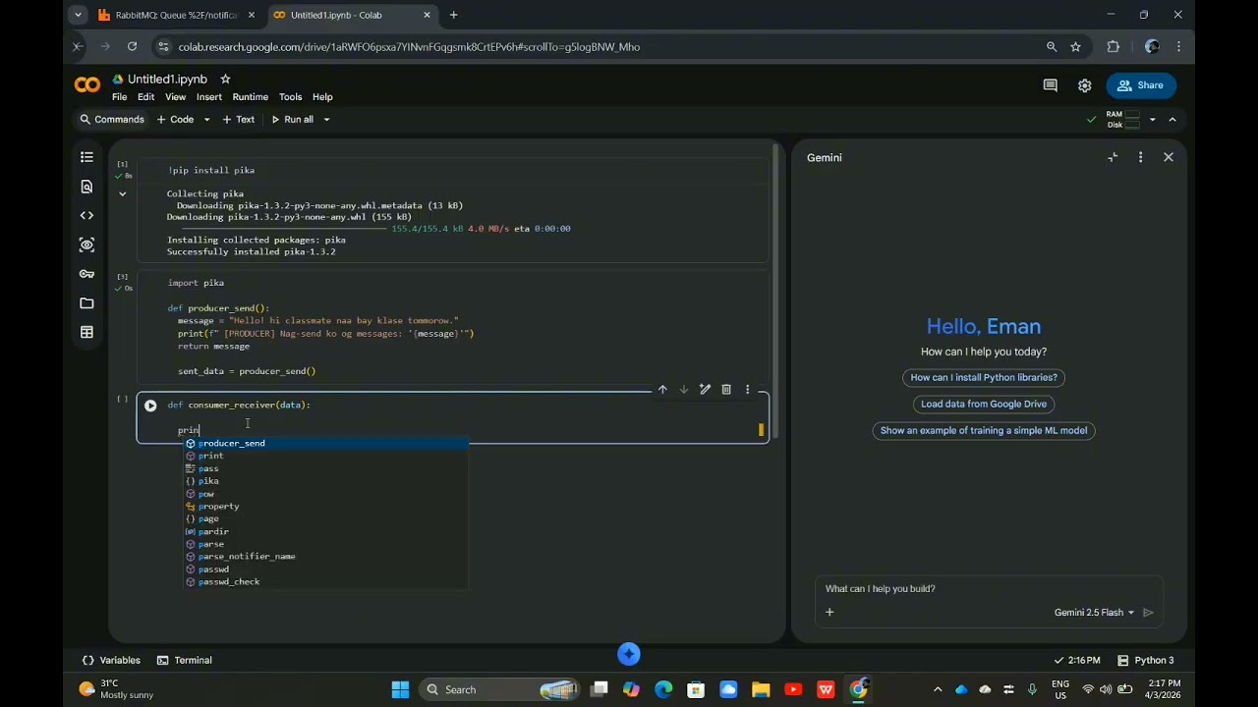Reload the browser page
The width and height of the screenshot is (1258, 707).
[x=132, y=46]
